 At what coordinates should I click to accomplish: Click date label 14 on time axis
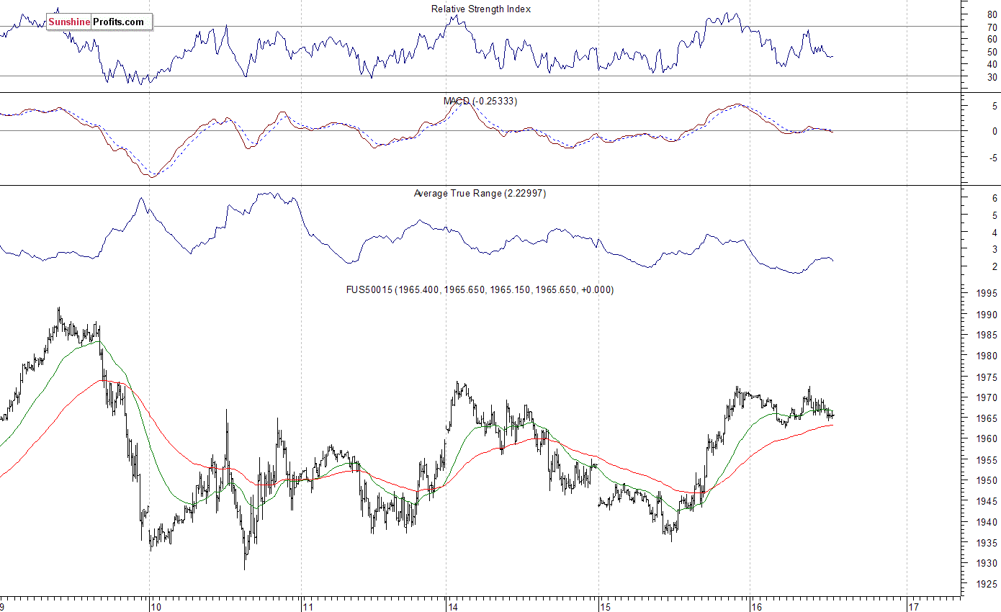coord(453,606)
